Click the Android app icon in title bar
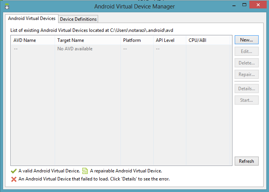This screenshot has height=192, width=269. (x=7, y=6)
